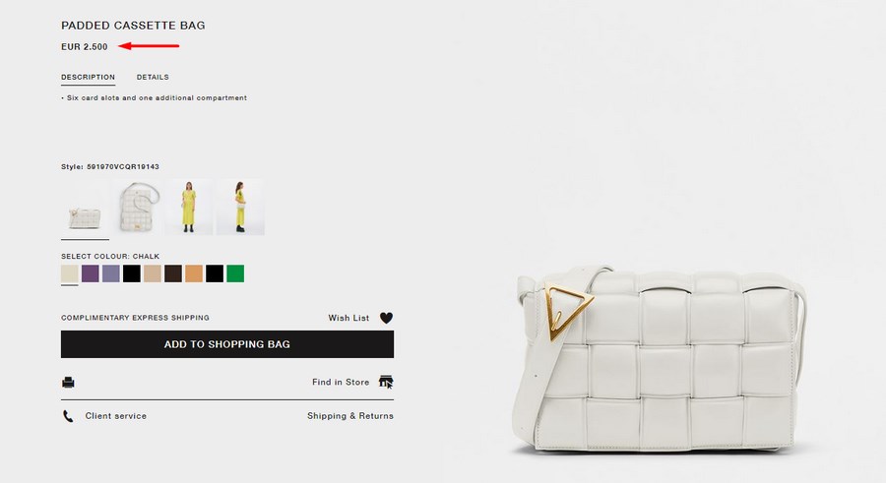Open Shipping & Returns link
This screenshot has height=483, width=886.
point(350,416)
